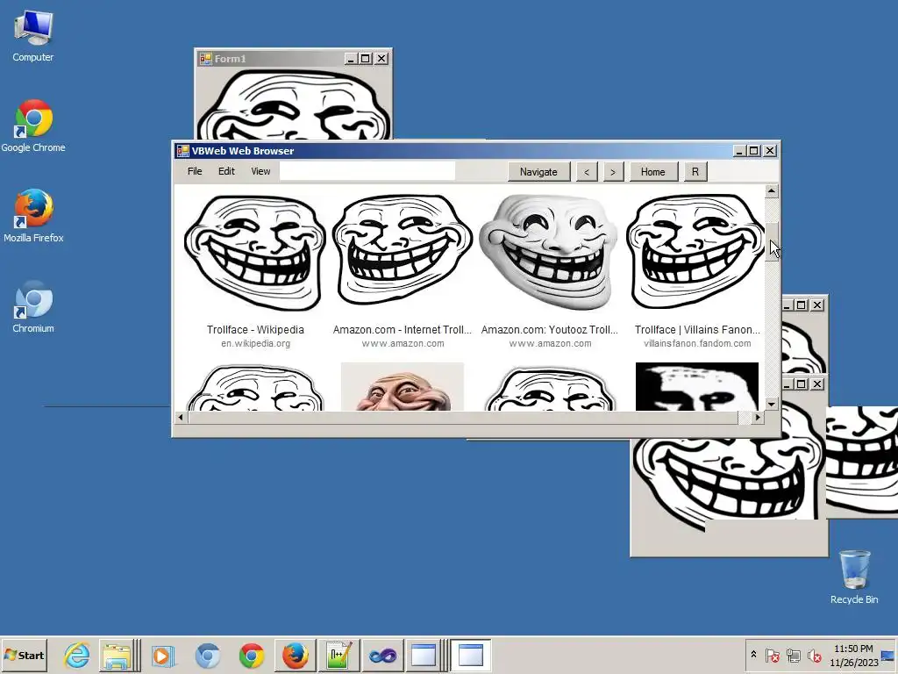Launch Internet Explorer from taskbar
The image size is (898, 674).
76,655
